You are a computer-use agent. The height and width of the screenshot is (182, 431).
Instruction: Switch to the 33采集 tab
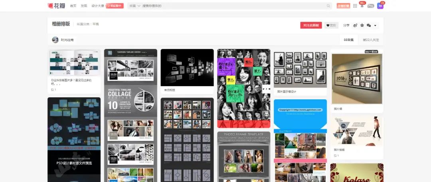(x=348, y=40)
